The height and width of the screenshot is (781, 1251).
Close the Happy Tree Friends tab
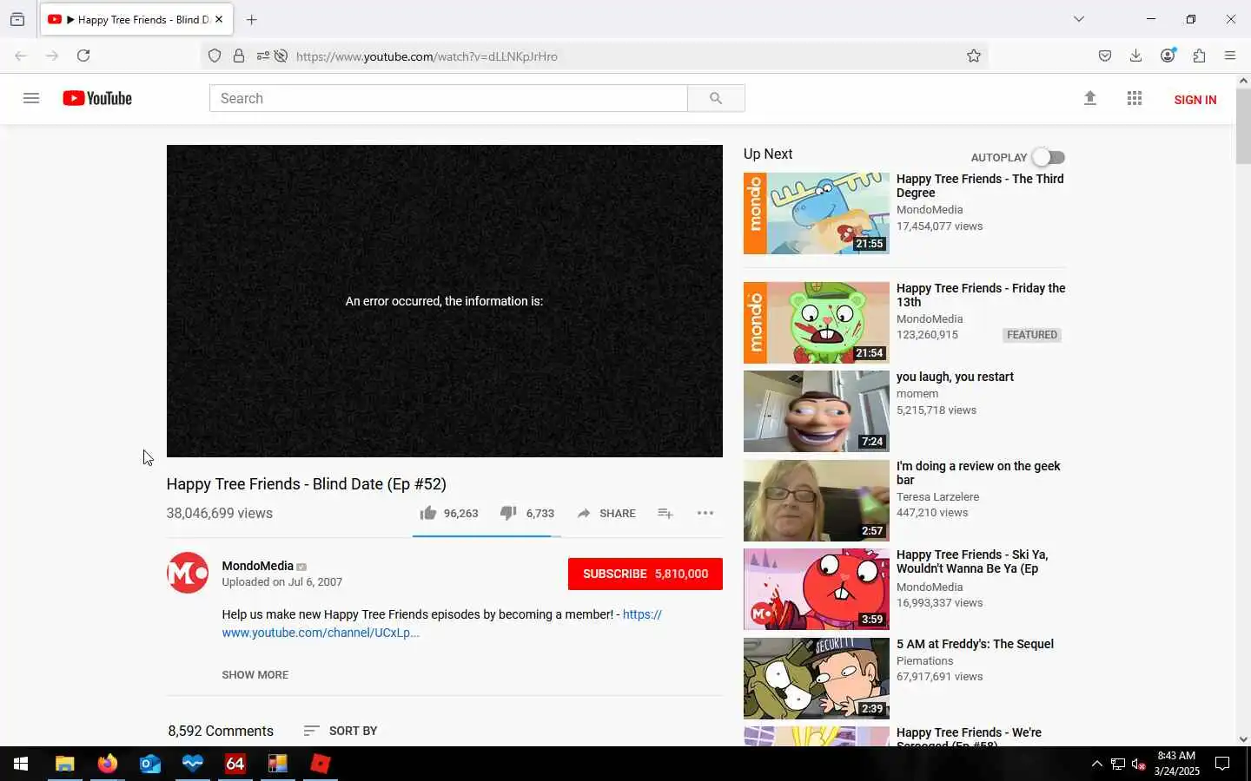tap(219, 19)
